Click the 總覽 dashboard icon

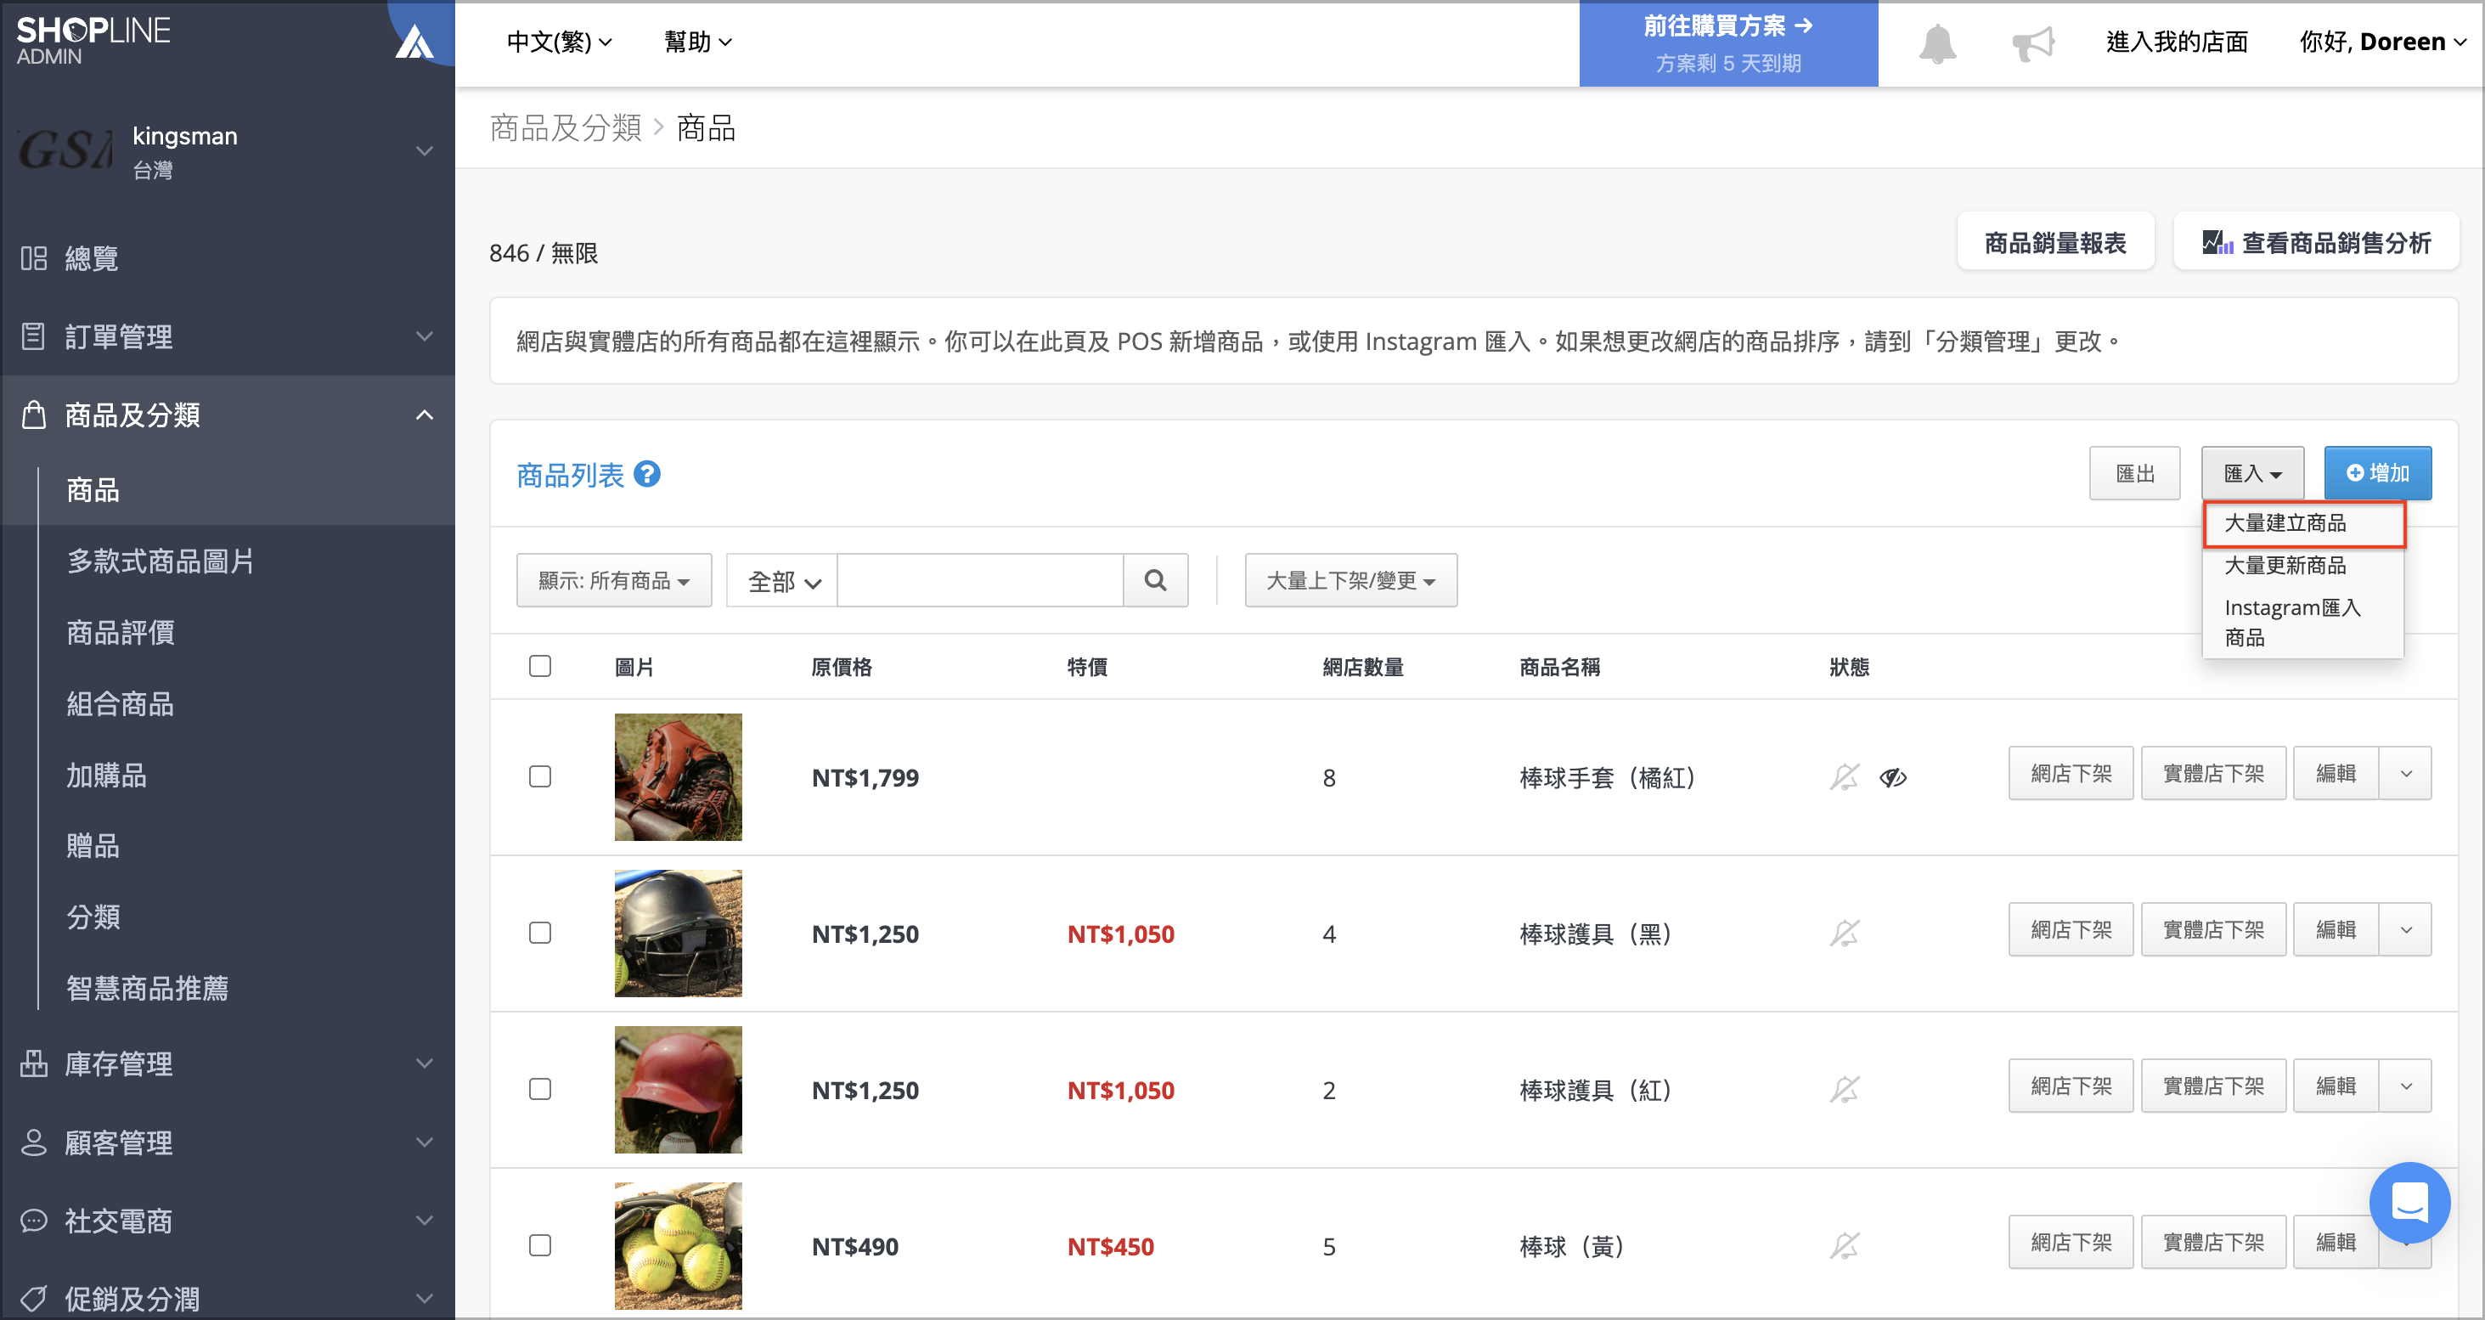34,257
